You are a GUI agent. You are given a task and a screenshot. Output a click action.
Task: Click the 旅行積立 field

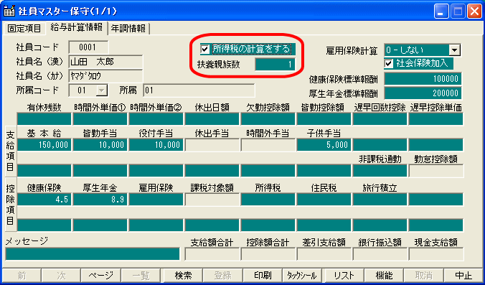click(x=380, y=200)
